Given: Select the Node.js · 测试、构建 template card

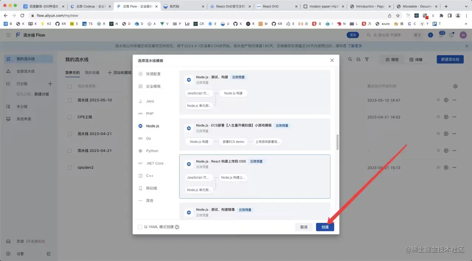Looking at the screenshot, I should 255,92.
